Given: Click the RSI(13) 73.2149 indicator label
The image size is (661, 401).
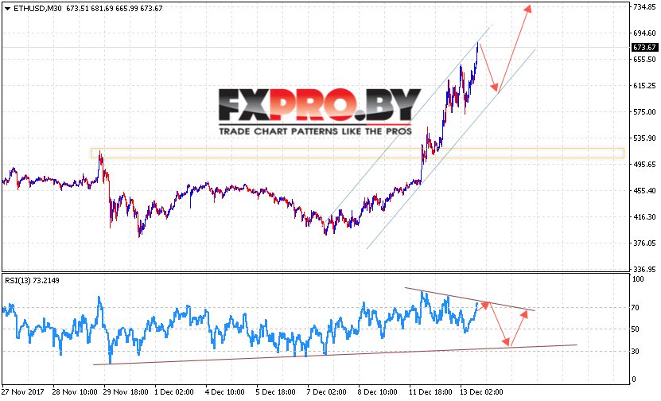Looking at the screenshot, I should [32, 280].
